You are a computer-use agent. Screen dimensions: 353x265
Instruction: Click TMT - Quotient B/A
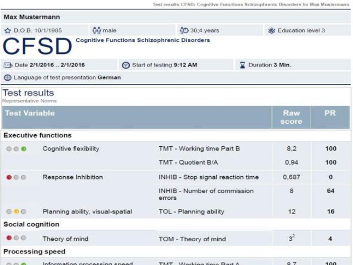(x=188, y=163)
